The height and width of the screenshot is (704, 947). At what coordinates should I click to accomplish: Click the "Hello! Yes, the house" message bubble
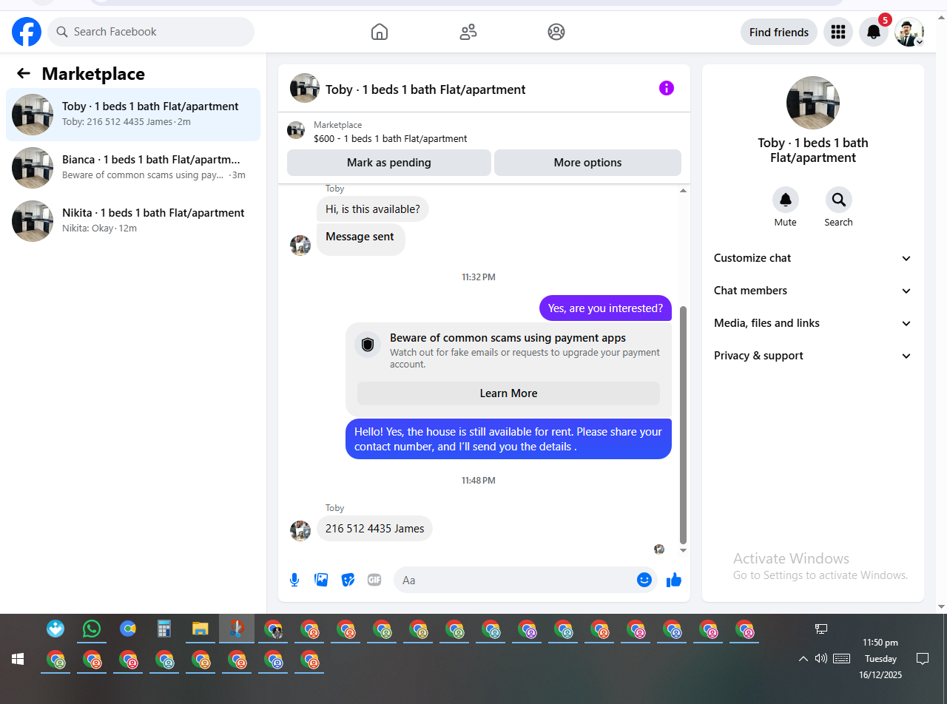(x=508, y=439)
